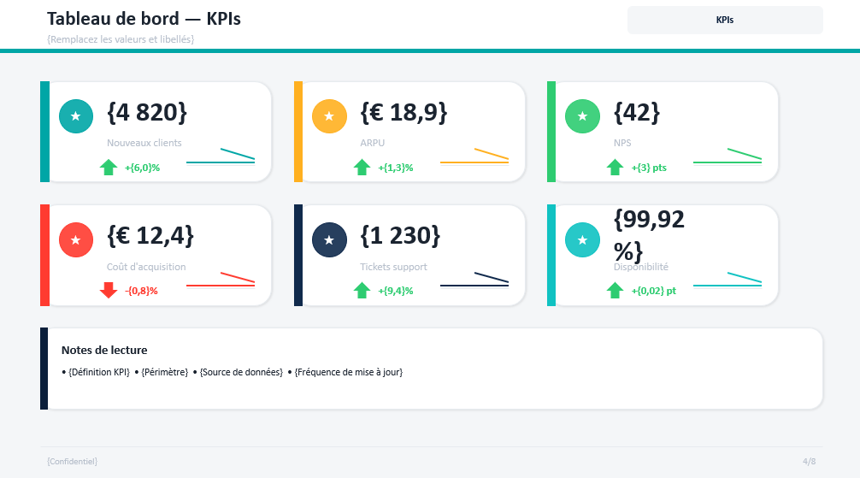Screen dimensions: 860x478
Task: Click the green up arrow next to +{9,4}%
Action: [362, 291]
